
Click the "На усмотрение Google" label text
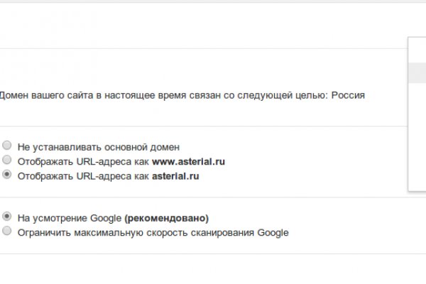[70, 219]
